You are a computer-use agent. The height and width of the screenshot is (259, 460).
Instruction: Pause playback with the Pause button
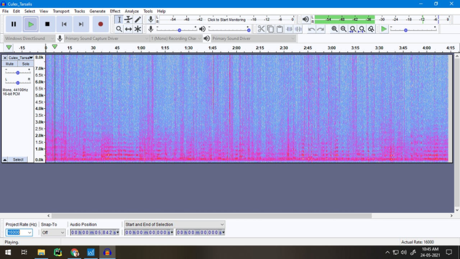point(14,24)
